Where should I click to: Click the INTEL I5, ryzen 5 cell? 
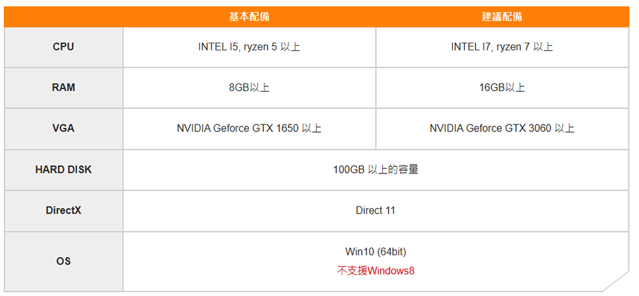249,47
